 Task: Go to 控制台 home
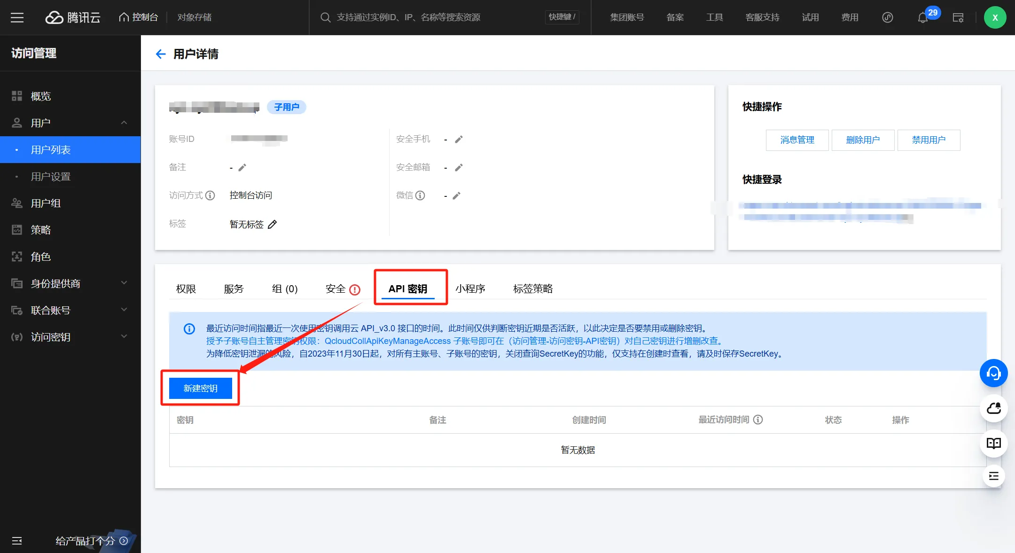(138, 17)
